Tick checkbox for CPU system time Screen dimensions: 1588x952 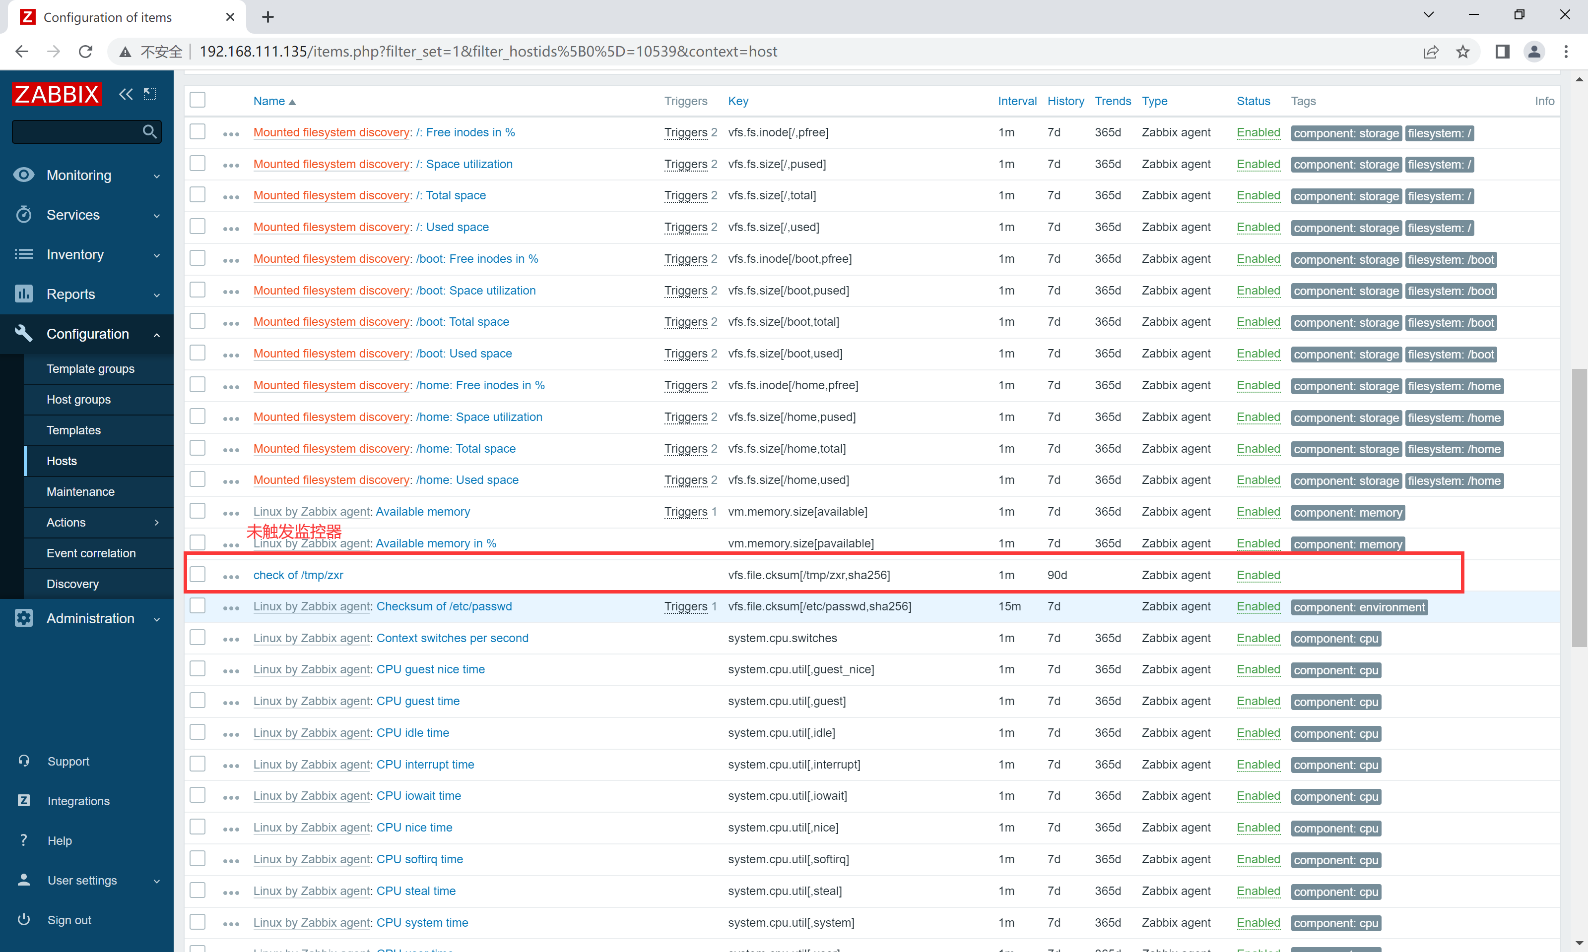click(198, 922)
